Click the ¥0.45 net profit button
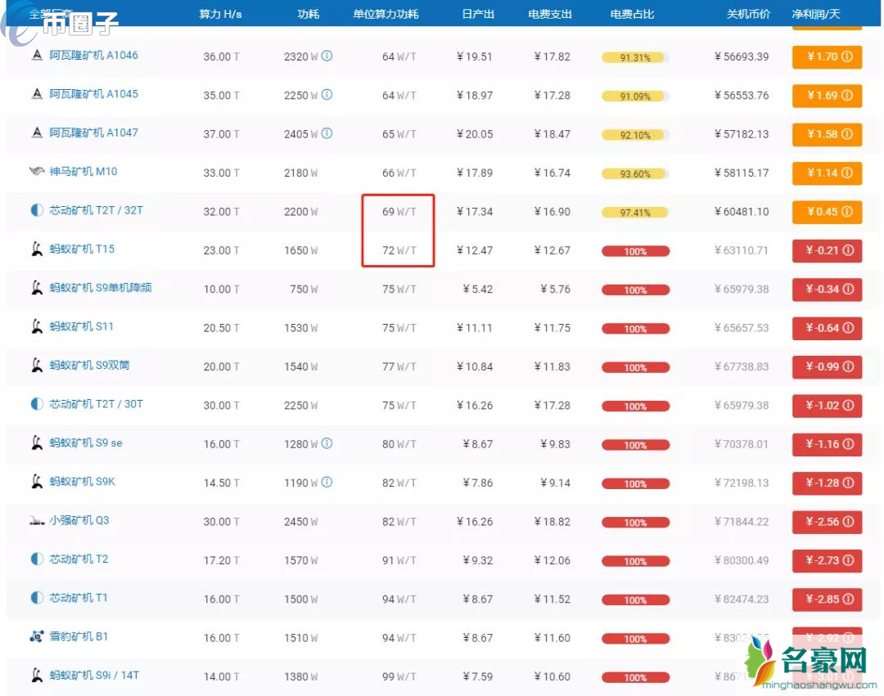Screen dimensions: 884x696 coord(827,212)
